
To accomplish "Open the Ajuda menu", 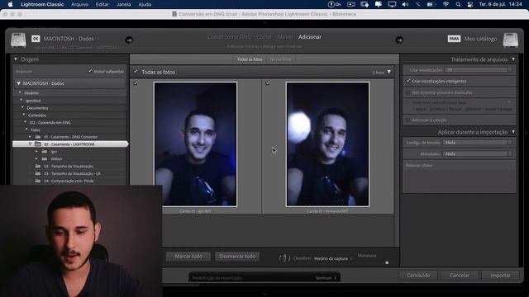I will click(145, 4).
